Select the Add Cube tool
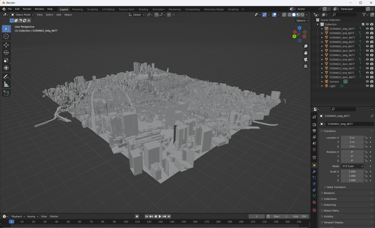The image size is (375, 228). (x=6, y=93)
